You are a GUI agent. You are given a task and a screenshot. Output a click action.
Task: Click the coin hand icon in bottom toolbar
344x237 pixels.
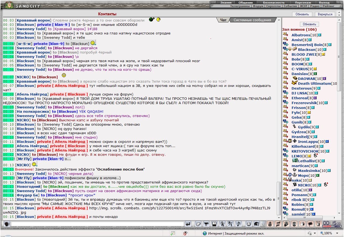286,224
